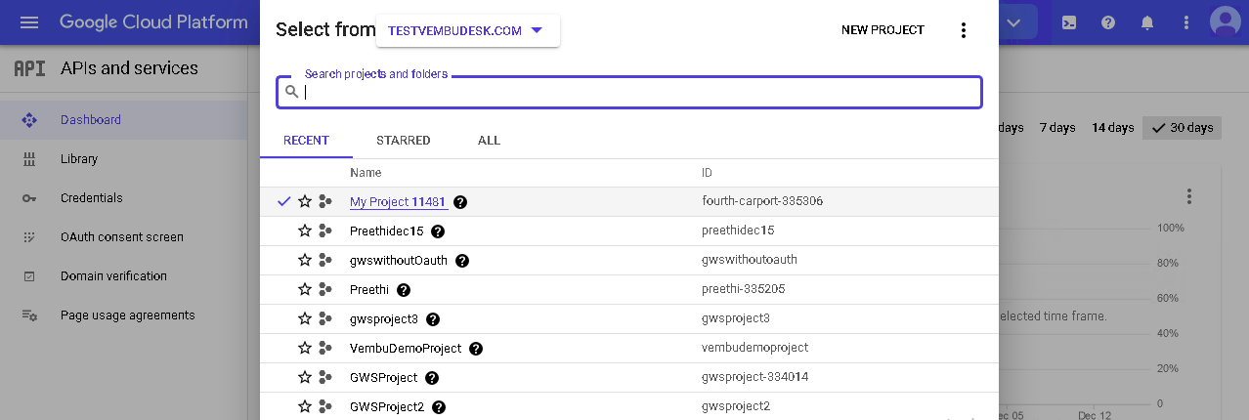The width and height of the screenshot is (1249, 420).
Task: Click the project type icon for Preethi
Action: [325, 289]
